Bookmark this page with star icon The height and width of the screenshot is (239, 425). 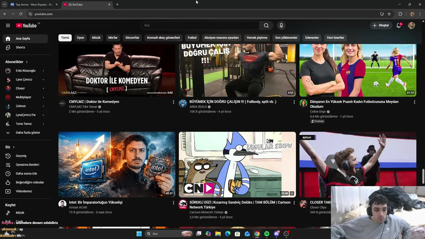pyautogui.click(x=389, y=14)
